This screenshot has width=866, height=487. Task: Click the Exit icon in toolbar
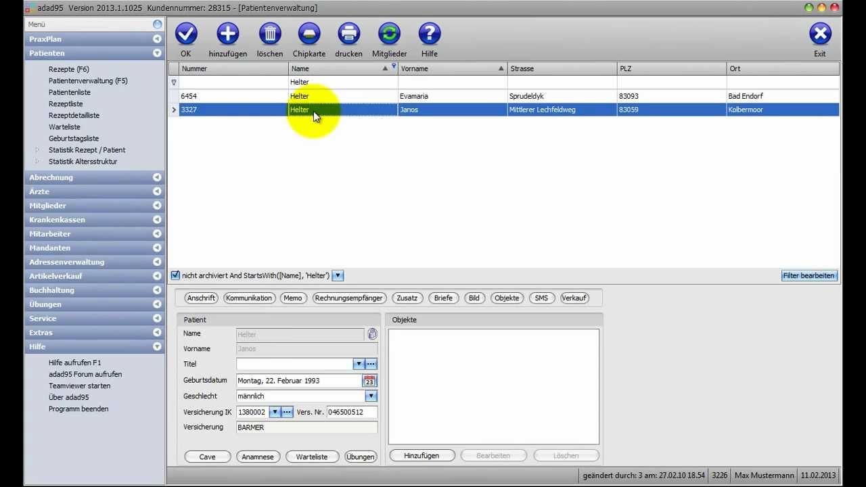click(x=820, y=34)
